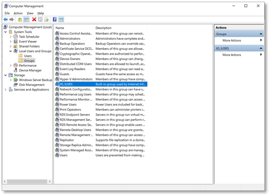Expand the Task Scheduler node
270x196 pixels.
coord(11,37)
